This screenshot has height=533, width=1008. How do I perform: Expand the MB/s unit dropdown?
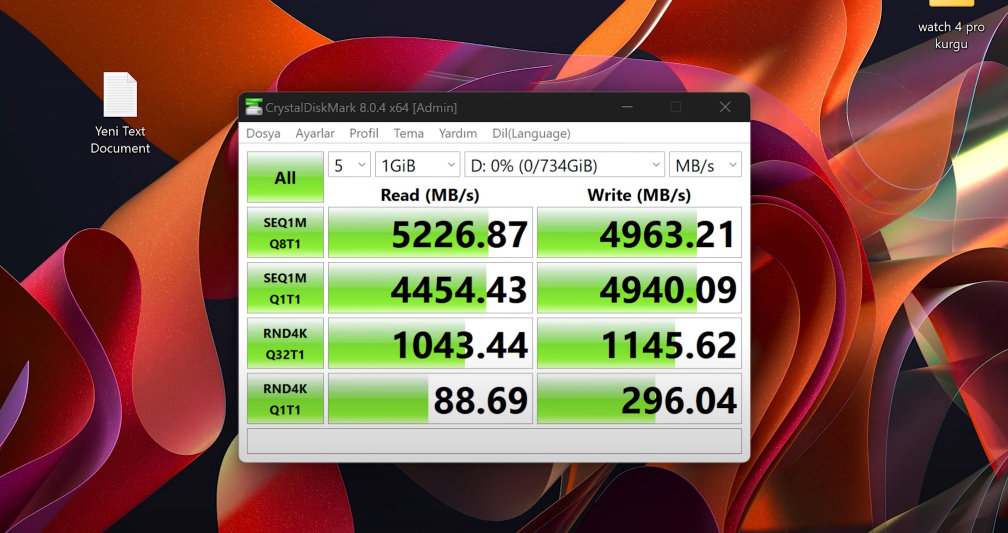[705, 165]
